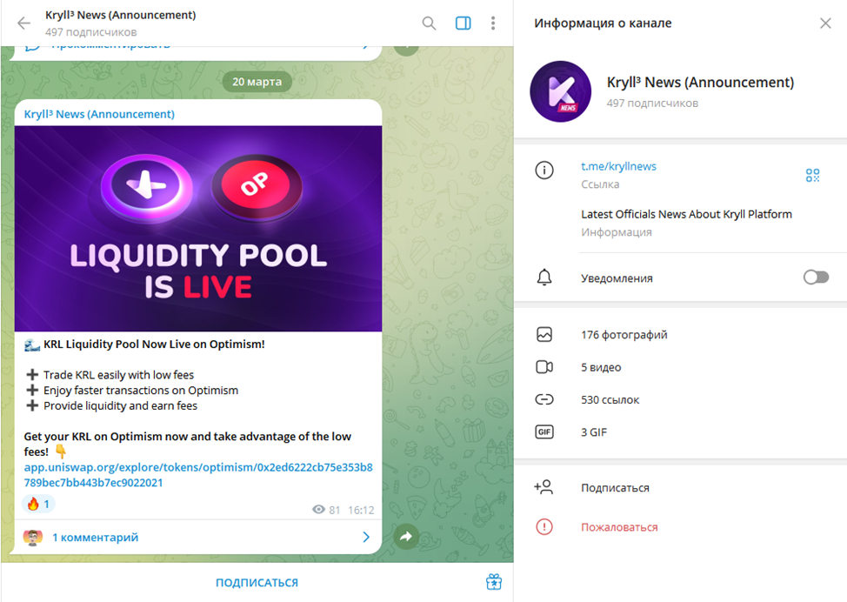Open the Liquidity Pool Is Live image
Screen dimensions: 847x602
coord(198,229)
